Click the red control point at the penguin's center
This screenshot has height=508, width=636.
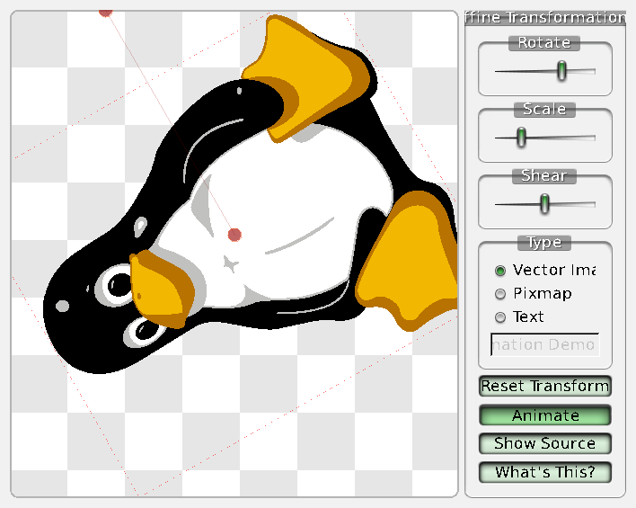click(x=234, y=235)
